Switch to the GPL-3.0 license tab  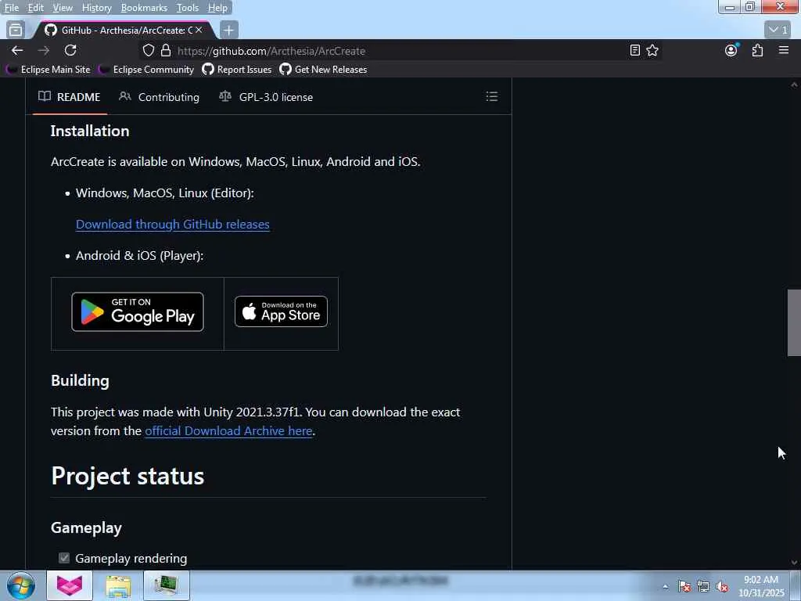[266, 96]
